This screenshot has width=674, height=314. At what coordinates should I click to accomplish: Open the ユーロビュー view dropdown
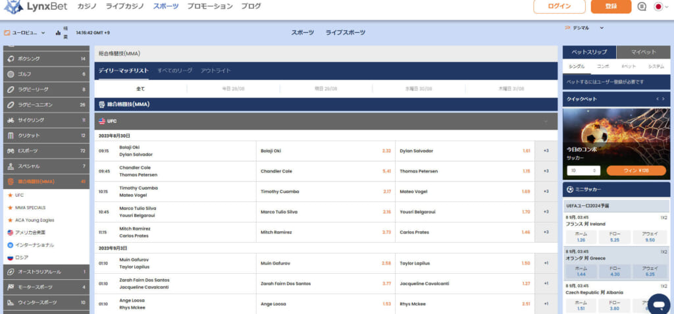(24, 33)
